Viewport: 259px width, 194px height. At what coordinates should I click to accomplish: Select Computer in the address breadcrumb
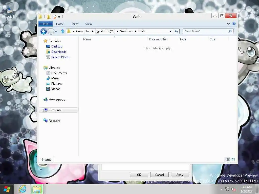(83, 31)
